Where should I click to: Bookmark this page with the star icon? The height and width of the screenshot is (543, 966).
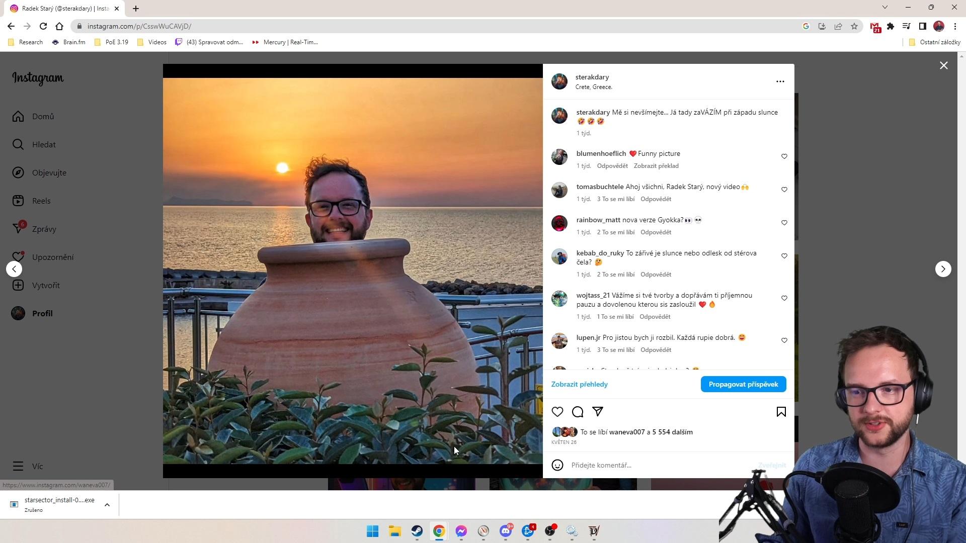[x=854, y=26]
